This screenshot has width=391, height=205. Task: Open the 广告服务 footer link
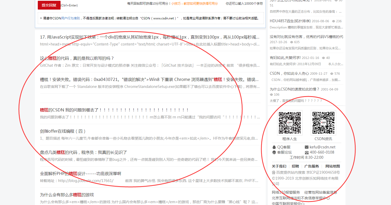tap(312, 166)
